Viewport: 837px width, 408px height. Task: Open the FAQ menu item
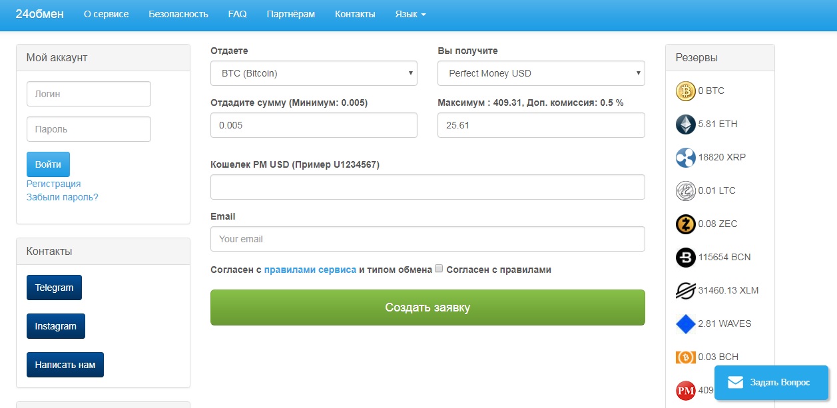tap(237, 14)
